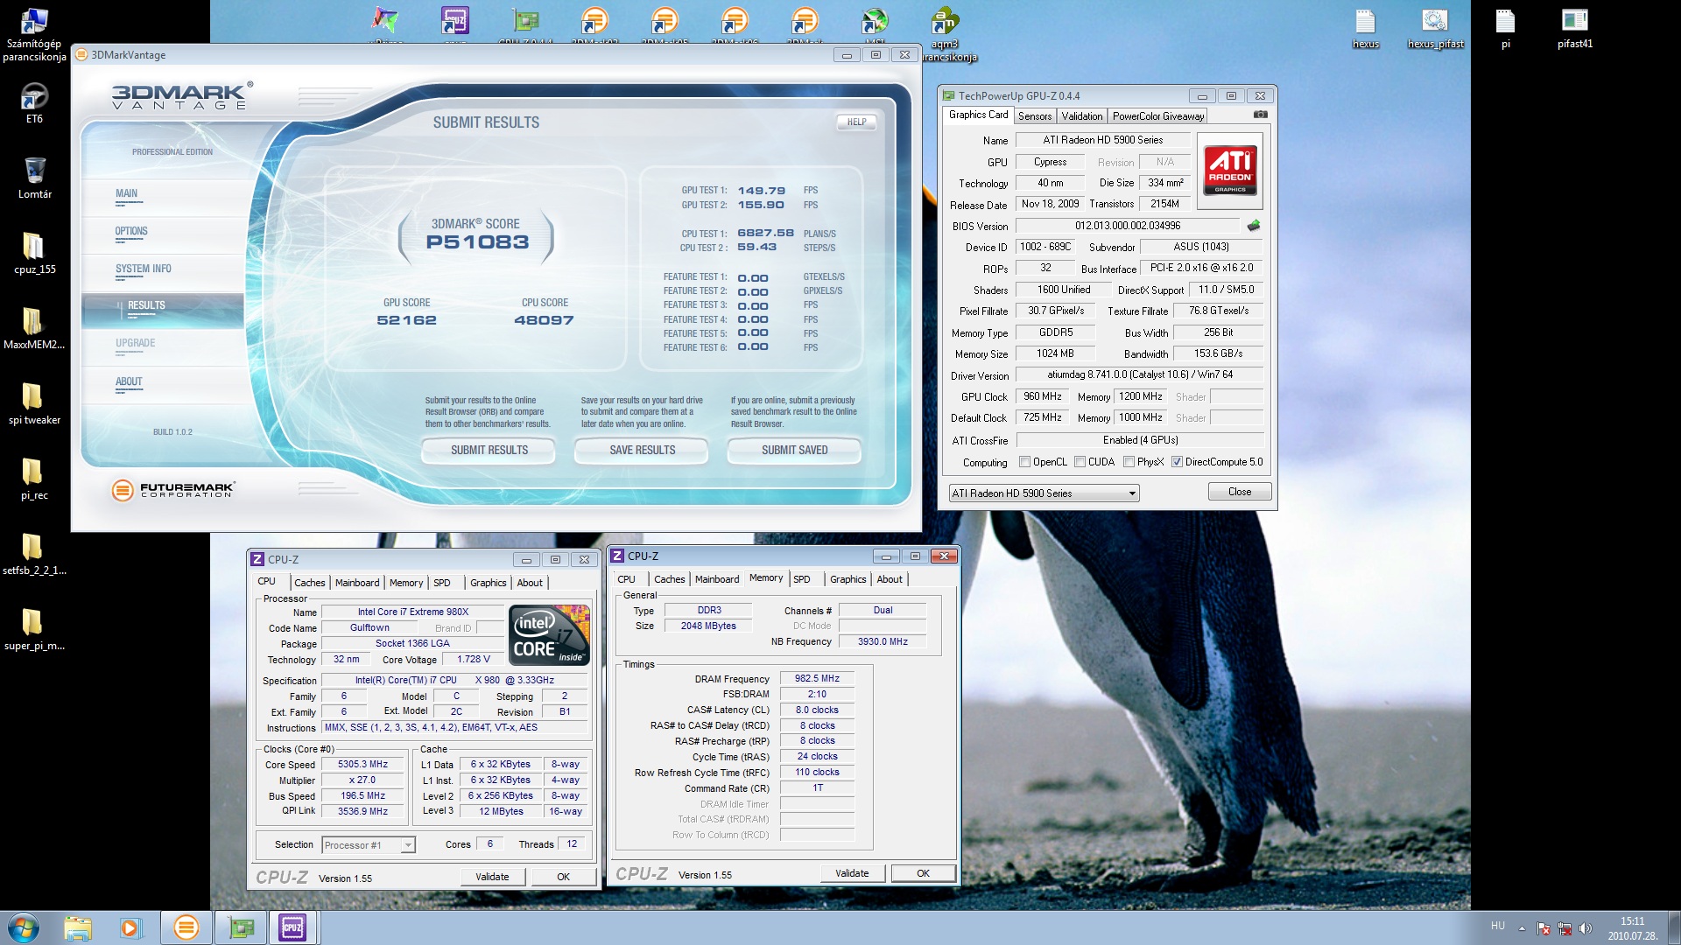Click the BIOS save chip icon
1681x945 pixels.
pos(1254,226)
